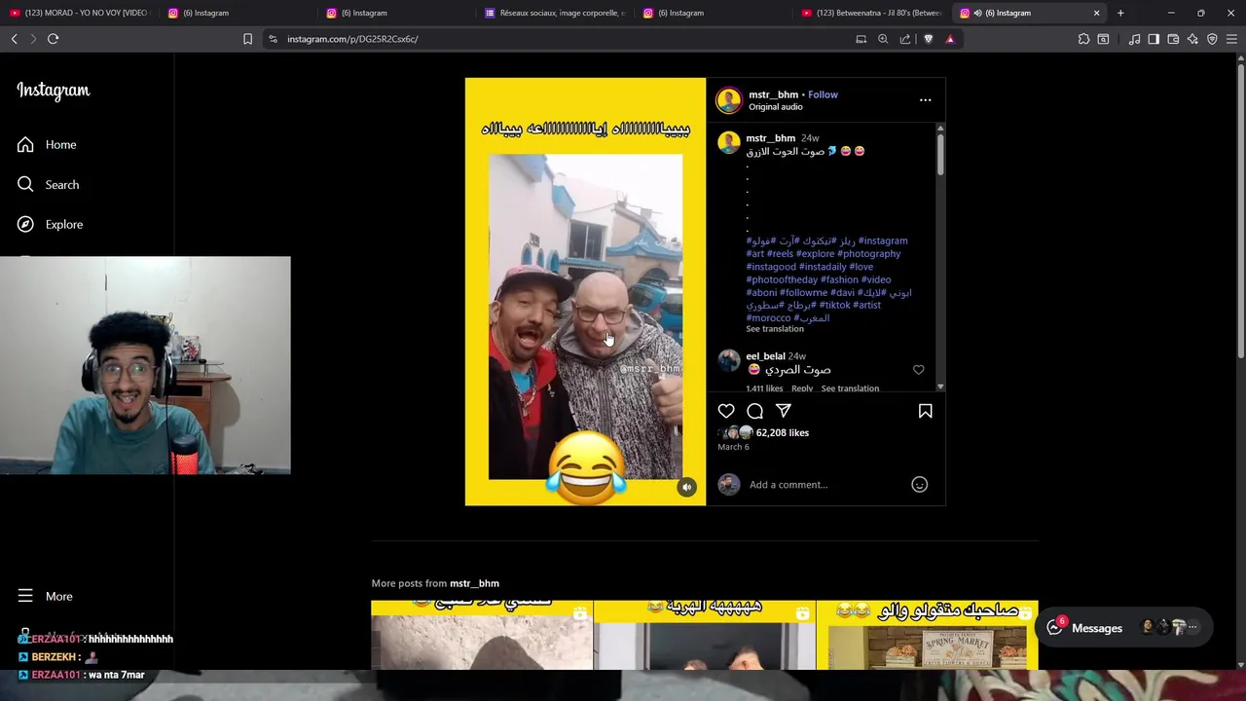
Task: Go back in the browser
Action: 14,39
